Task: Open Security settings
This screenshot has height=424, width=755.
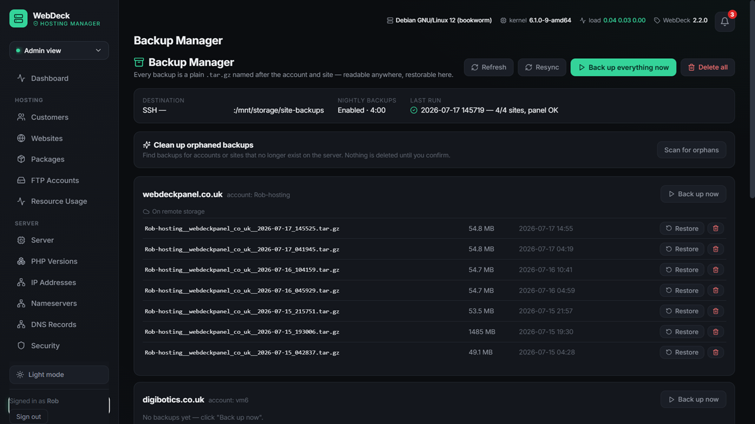Action: click(59, 346)
